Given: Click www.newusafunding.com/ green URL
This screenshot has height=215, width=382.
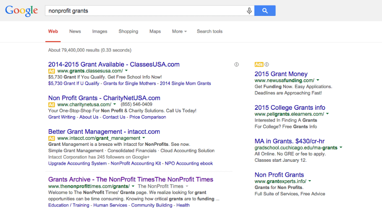Looking at the screenshot, I should pyautogui.click(x=284, y=80).
